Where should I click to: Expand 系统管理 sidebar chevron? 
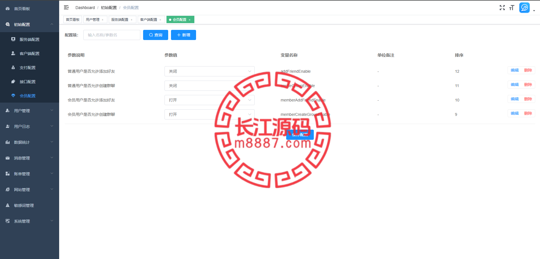coord(52,221)
